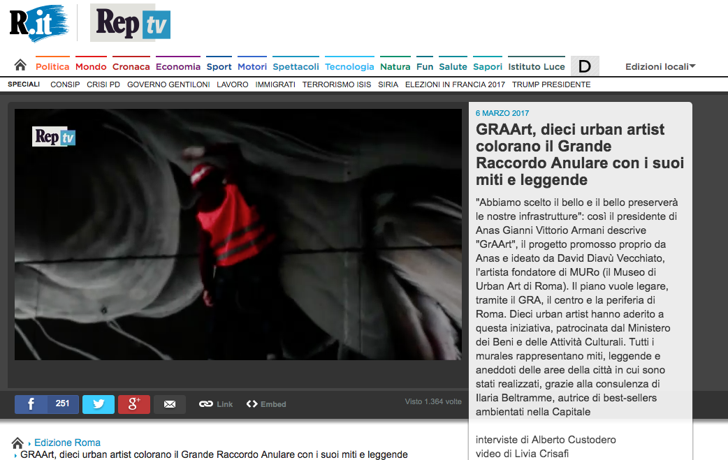Open TERRORISMO ISIS special

[x=337, y=84]
